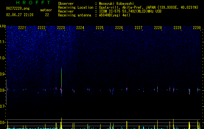Click the 0.8 frequency axis label
204x129 pixels.
[x=3, y=90]
